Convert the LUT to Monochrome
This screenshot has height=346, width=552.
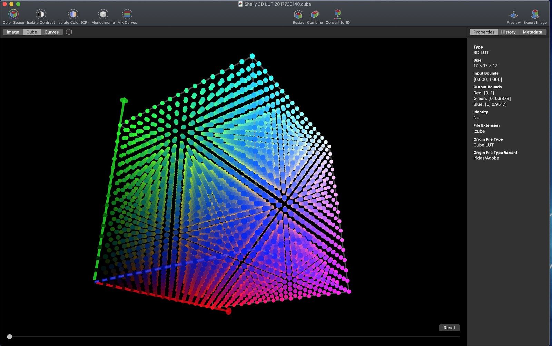[x=102, y=15]
